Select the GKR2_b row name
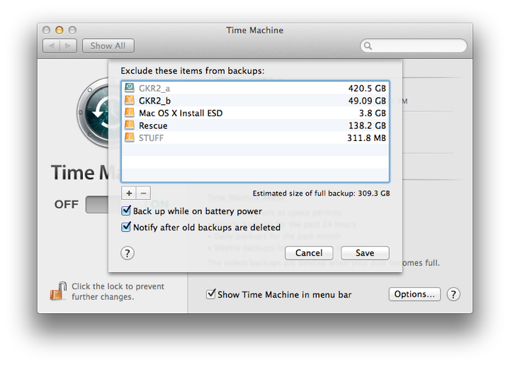Screen dimensions: 510x365 (155, 101)
